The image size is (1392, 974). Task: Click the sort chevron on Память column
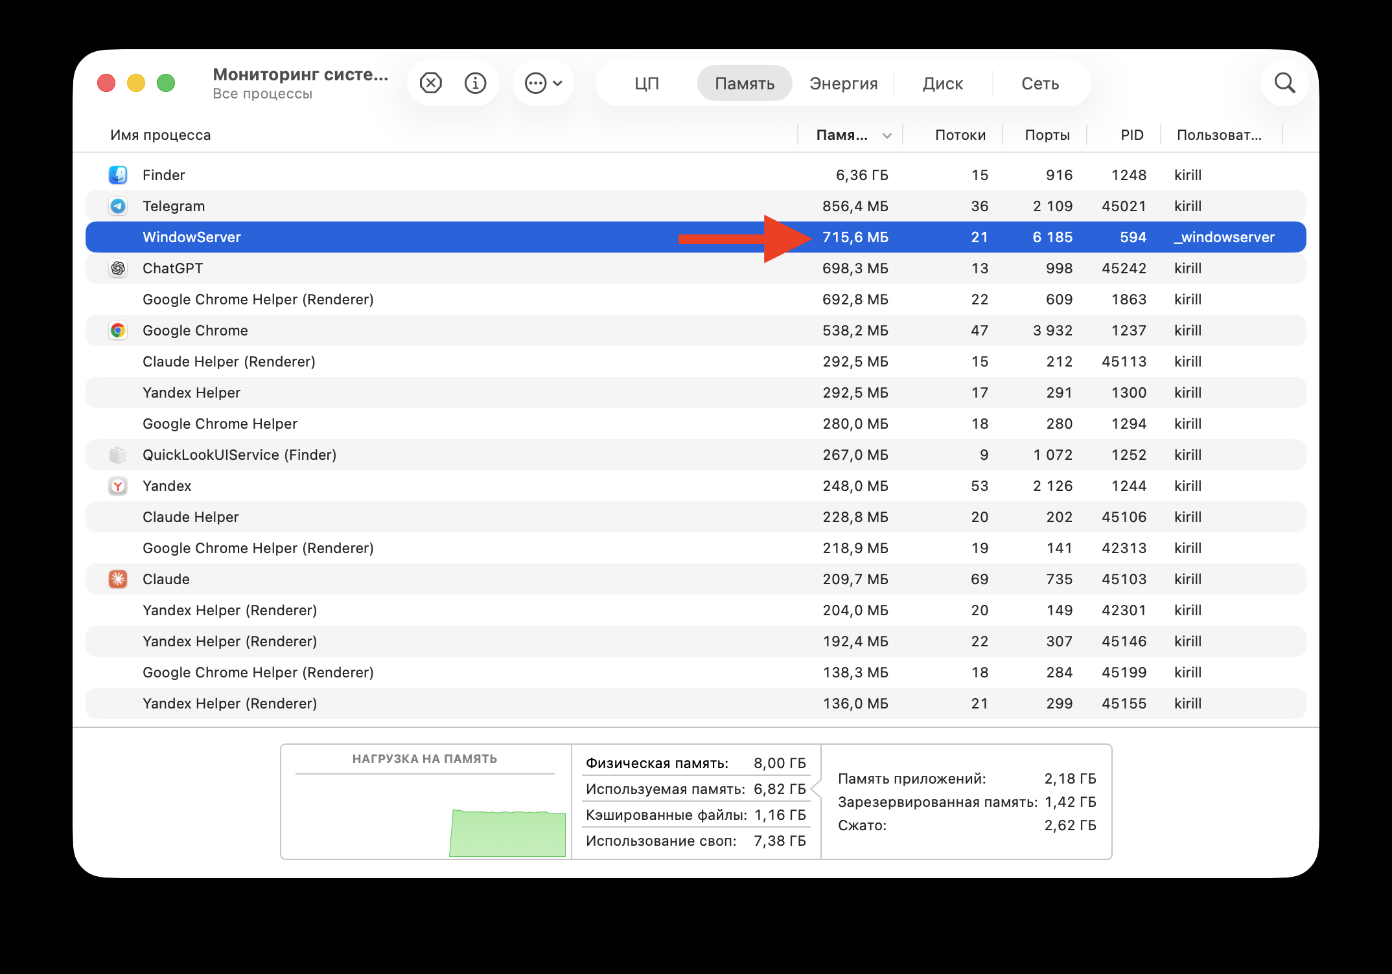887,135
